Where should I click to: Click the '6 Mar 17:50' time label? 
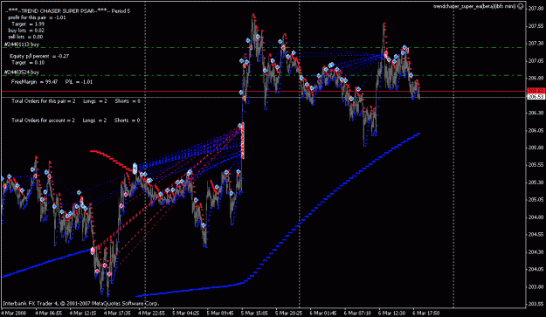(426, 313)
